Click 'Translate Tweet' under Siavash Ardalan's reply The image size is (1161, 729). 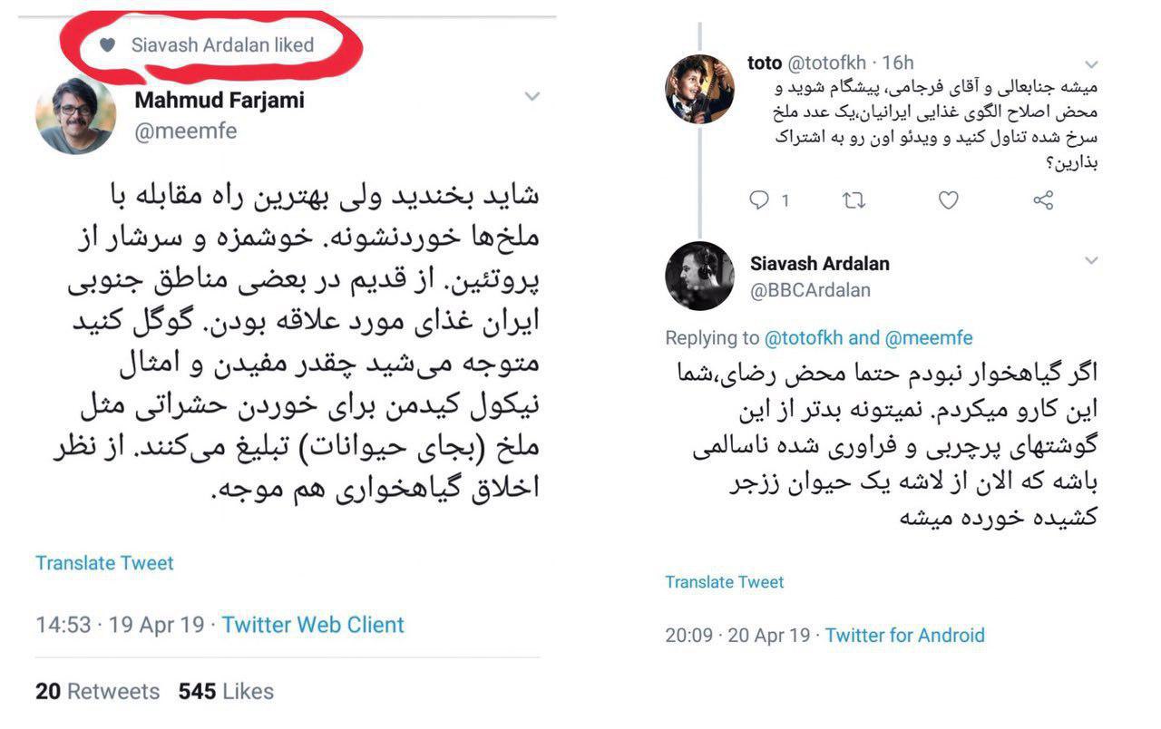point(724,582)
